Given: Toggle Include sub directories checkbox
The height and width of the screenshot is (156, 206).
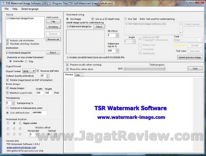Looking at the screenshot, I should 8,40.
